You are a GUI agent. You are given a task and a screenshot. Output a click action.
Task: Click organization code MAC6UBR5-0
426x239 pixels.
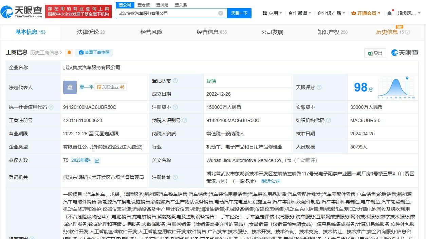coord(365,120)
